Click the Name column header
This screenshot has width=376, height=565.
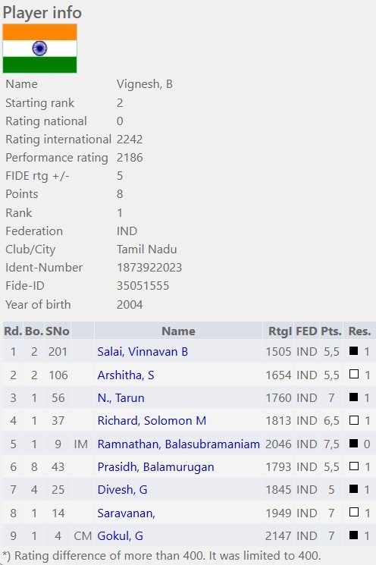tap(178, 331)
